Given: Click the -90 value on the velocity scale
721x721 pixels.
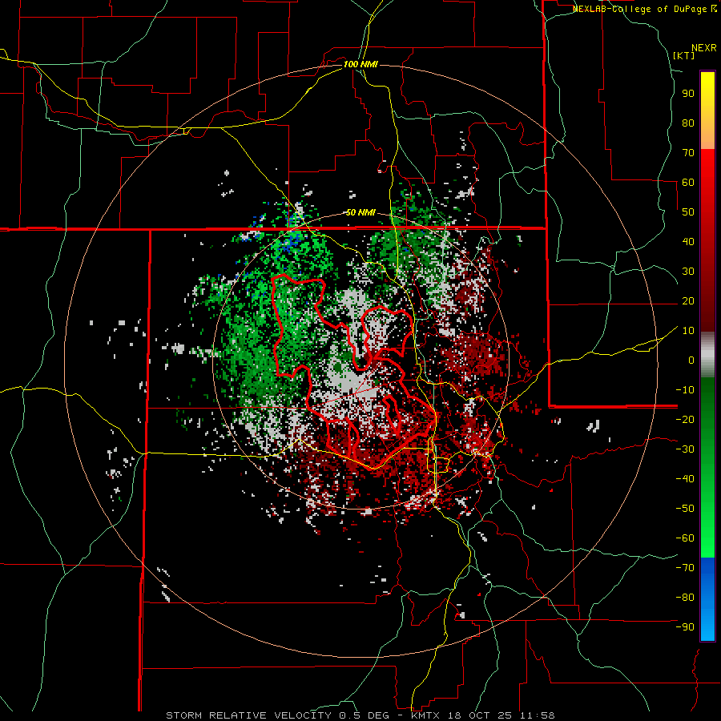Looking at the screenshot, I should click(685, 627).
